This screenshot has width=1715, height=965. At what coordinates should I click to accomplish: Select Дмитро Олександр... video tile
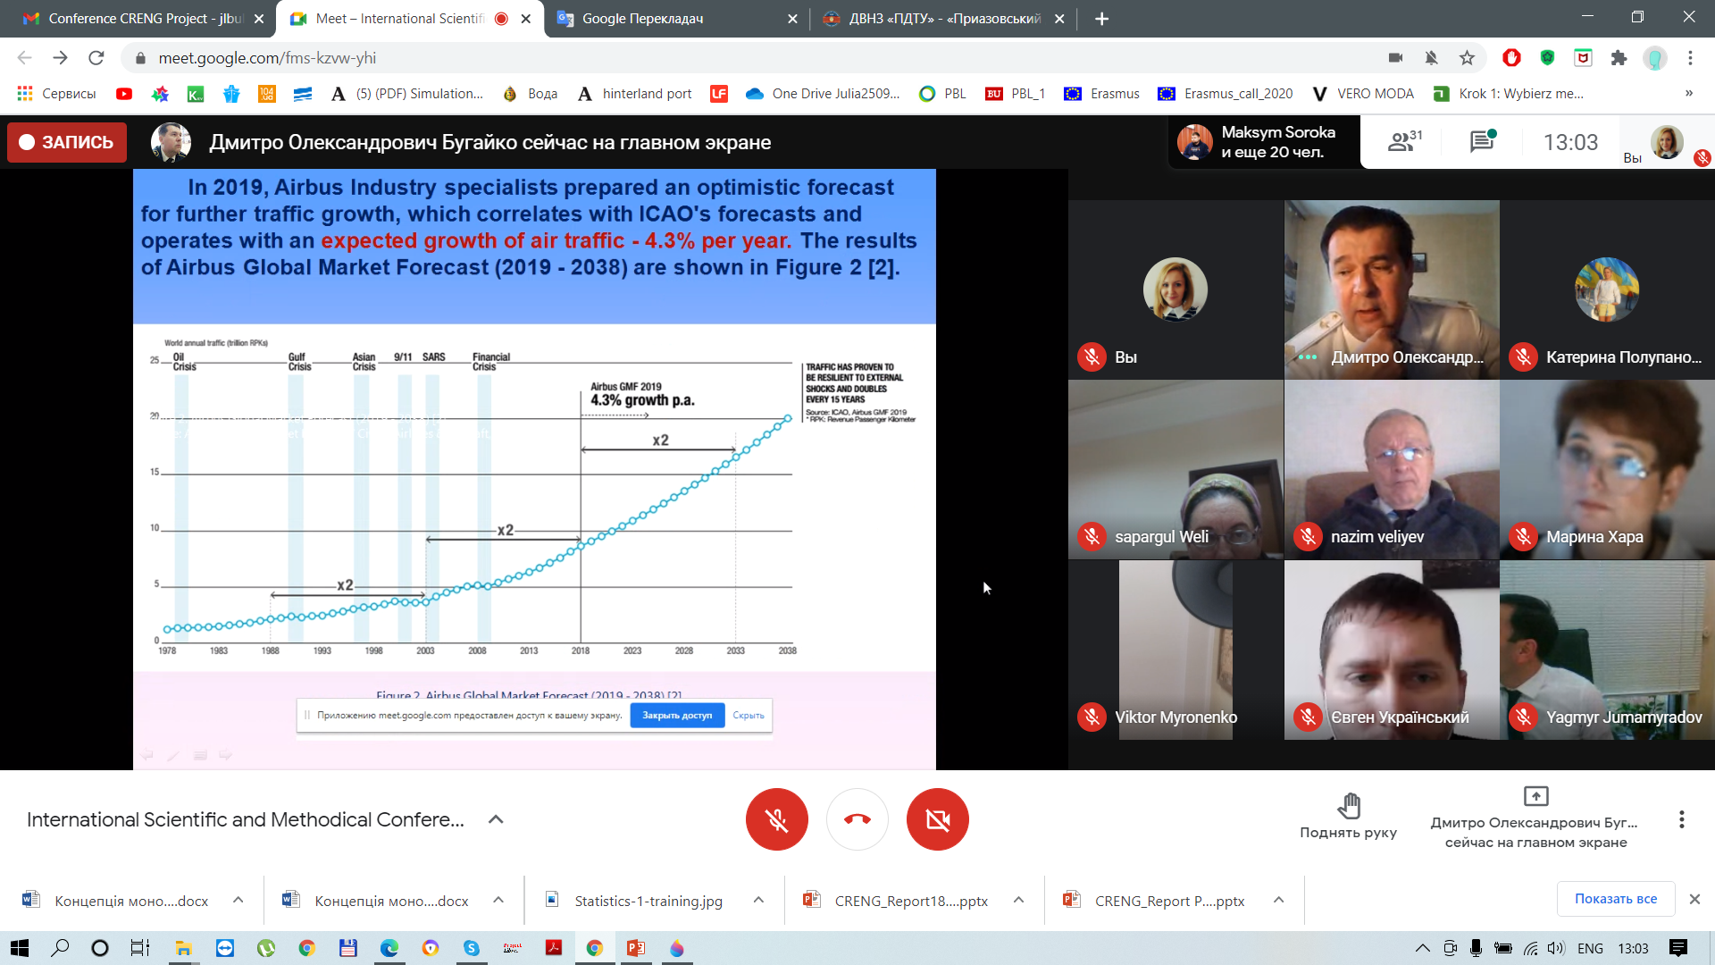pos(1392,289)
